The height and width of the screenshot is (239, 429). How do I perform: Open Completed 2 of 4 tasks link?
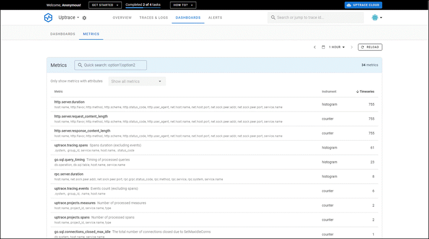pos(143,5)
